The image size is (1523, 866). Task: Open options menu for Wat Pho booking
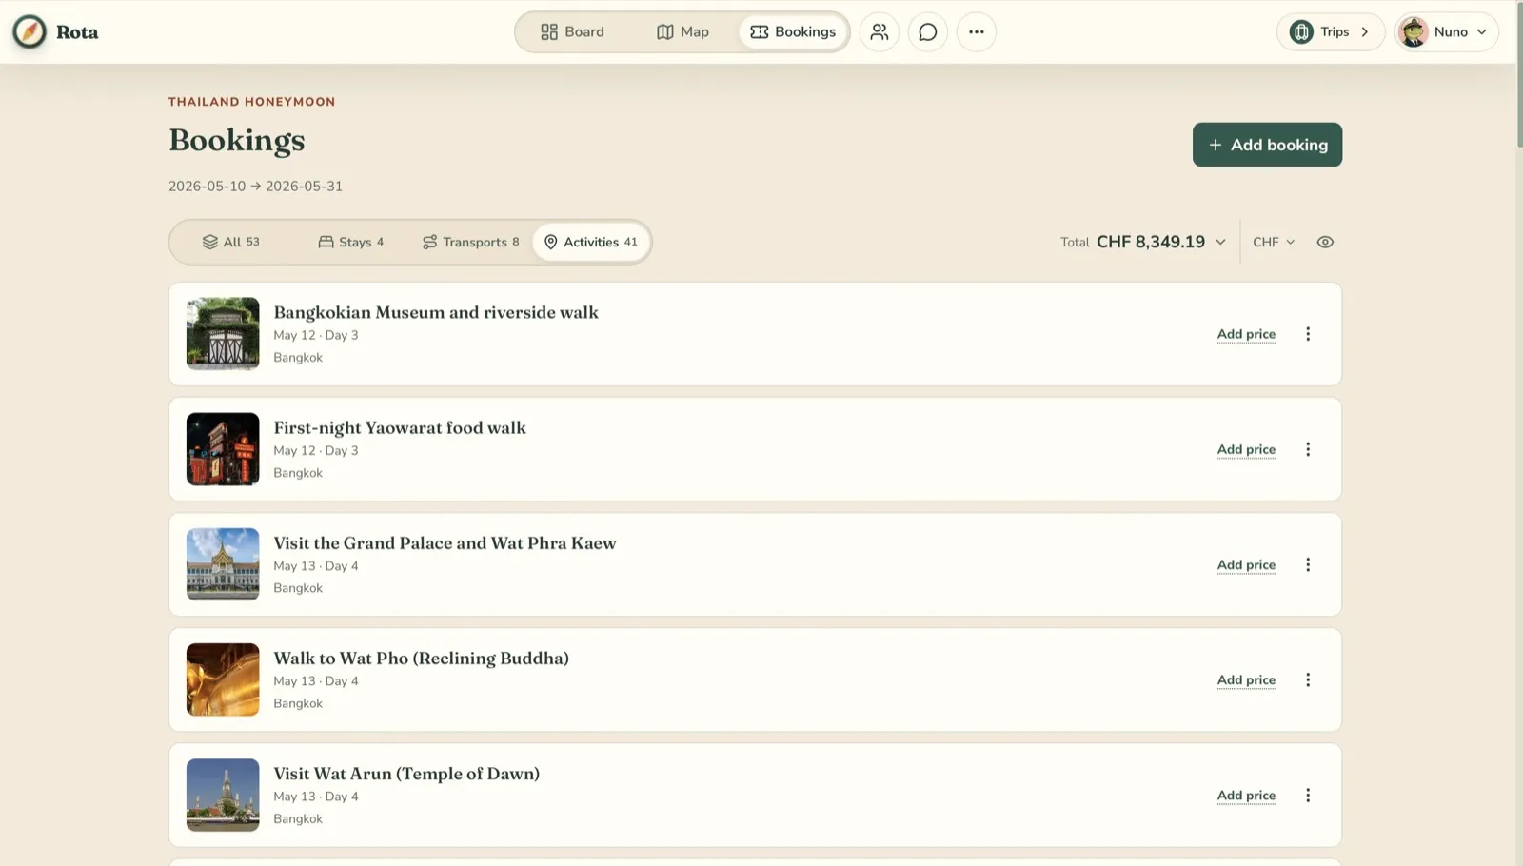pos(1308,679)
